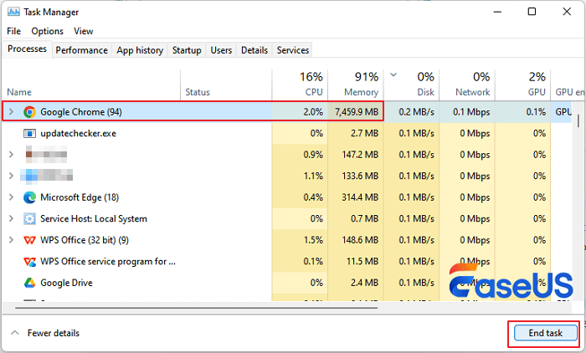Select WPS Office service program row name
Viewport: 586px width, 353px height.
(108, 262)
